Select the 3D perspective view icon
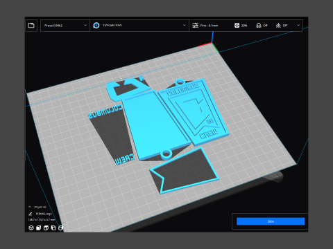The height and width of the screenshot is (249, 333). coord(31,228)
